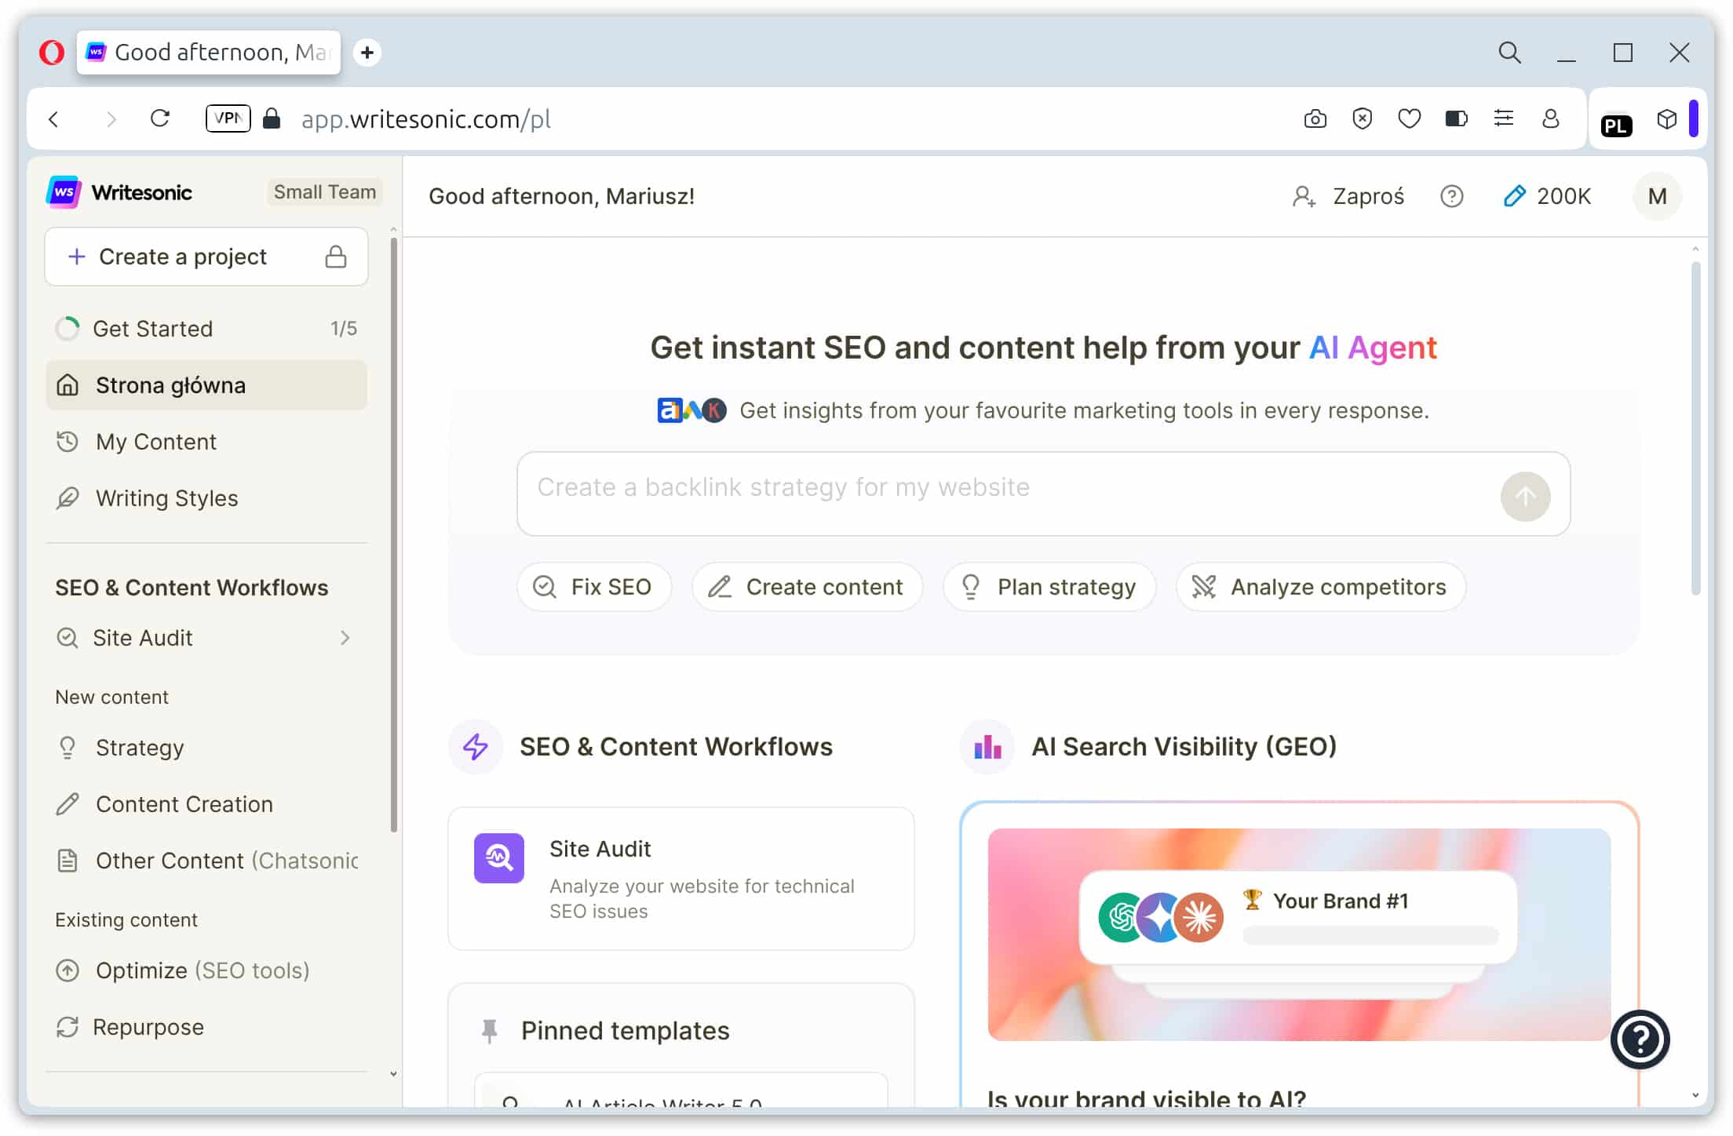
Task: Click the Site Audit card icon
Action: (x=498, y=857)
